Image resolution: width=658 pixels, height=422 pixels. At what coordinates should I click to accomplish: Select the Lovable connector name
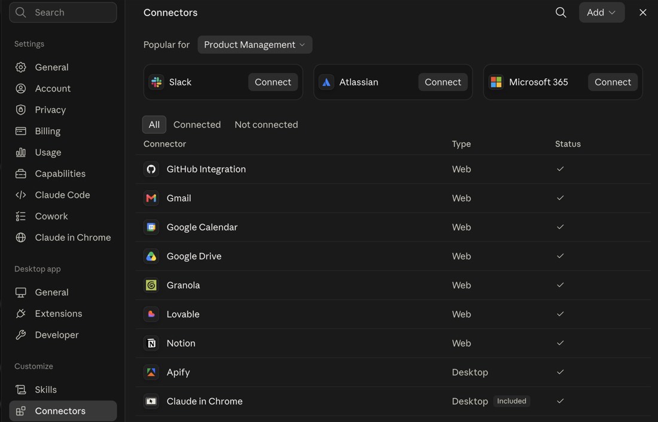pos(183,314)
